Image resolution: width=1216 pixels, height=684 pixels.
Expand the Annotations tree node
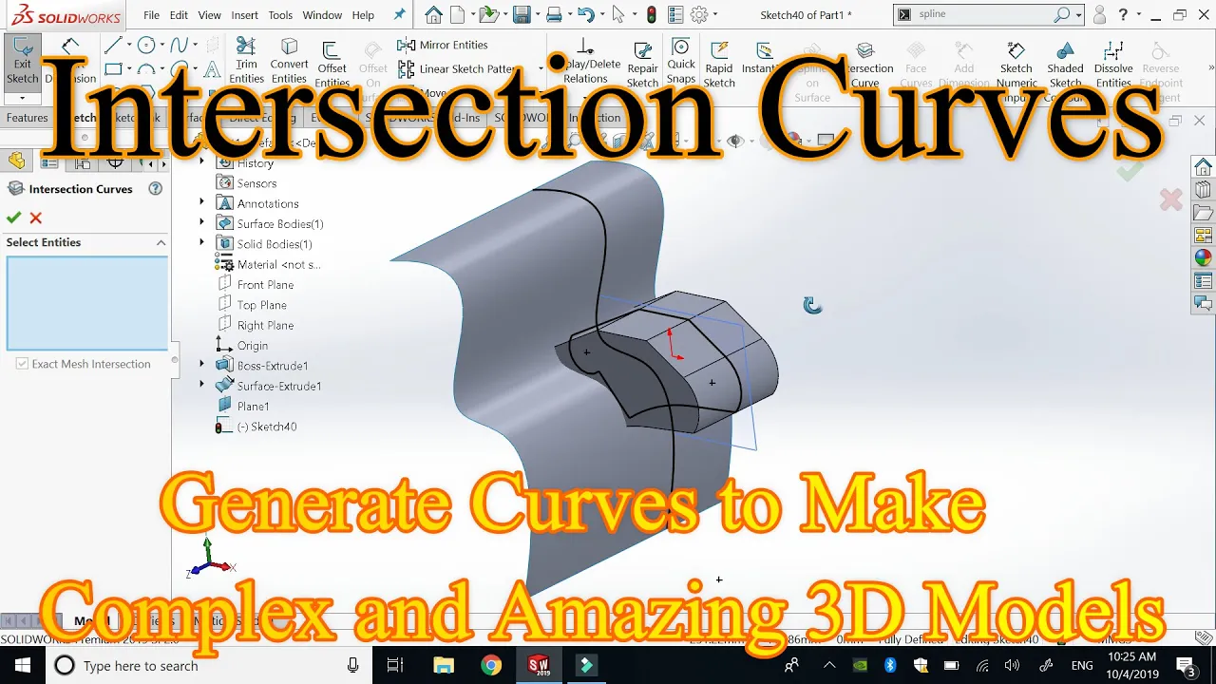(x=201, y=202)
